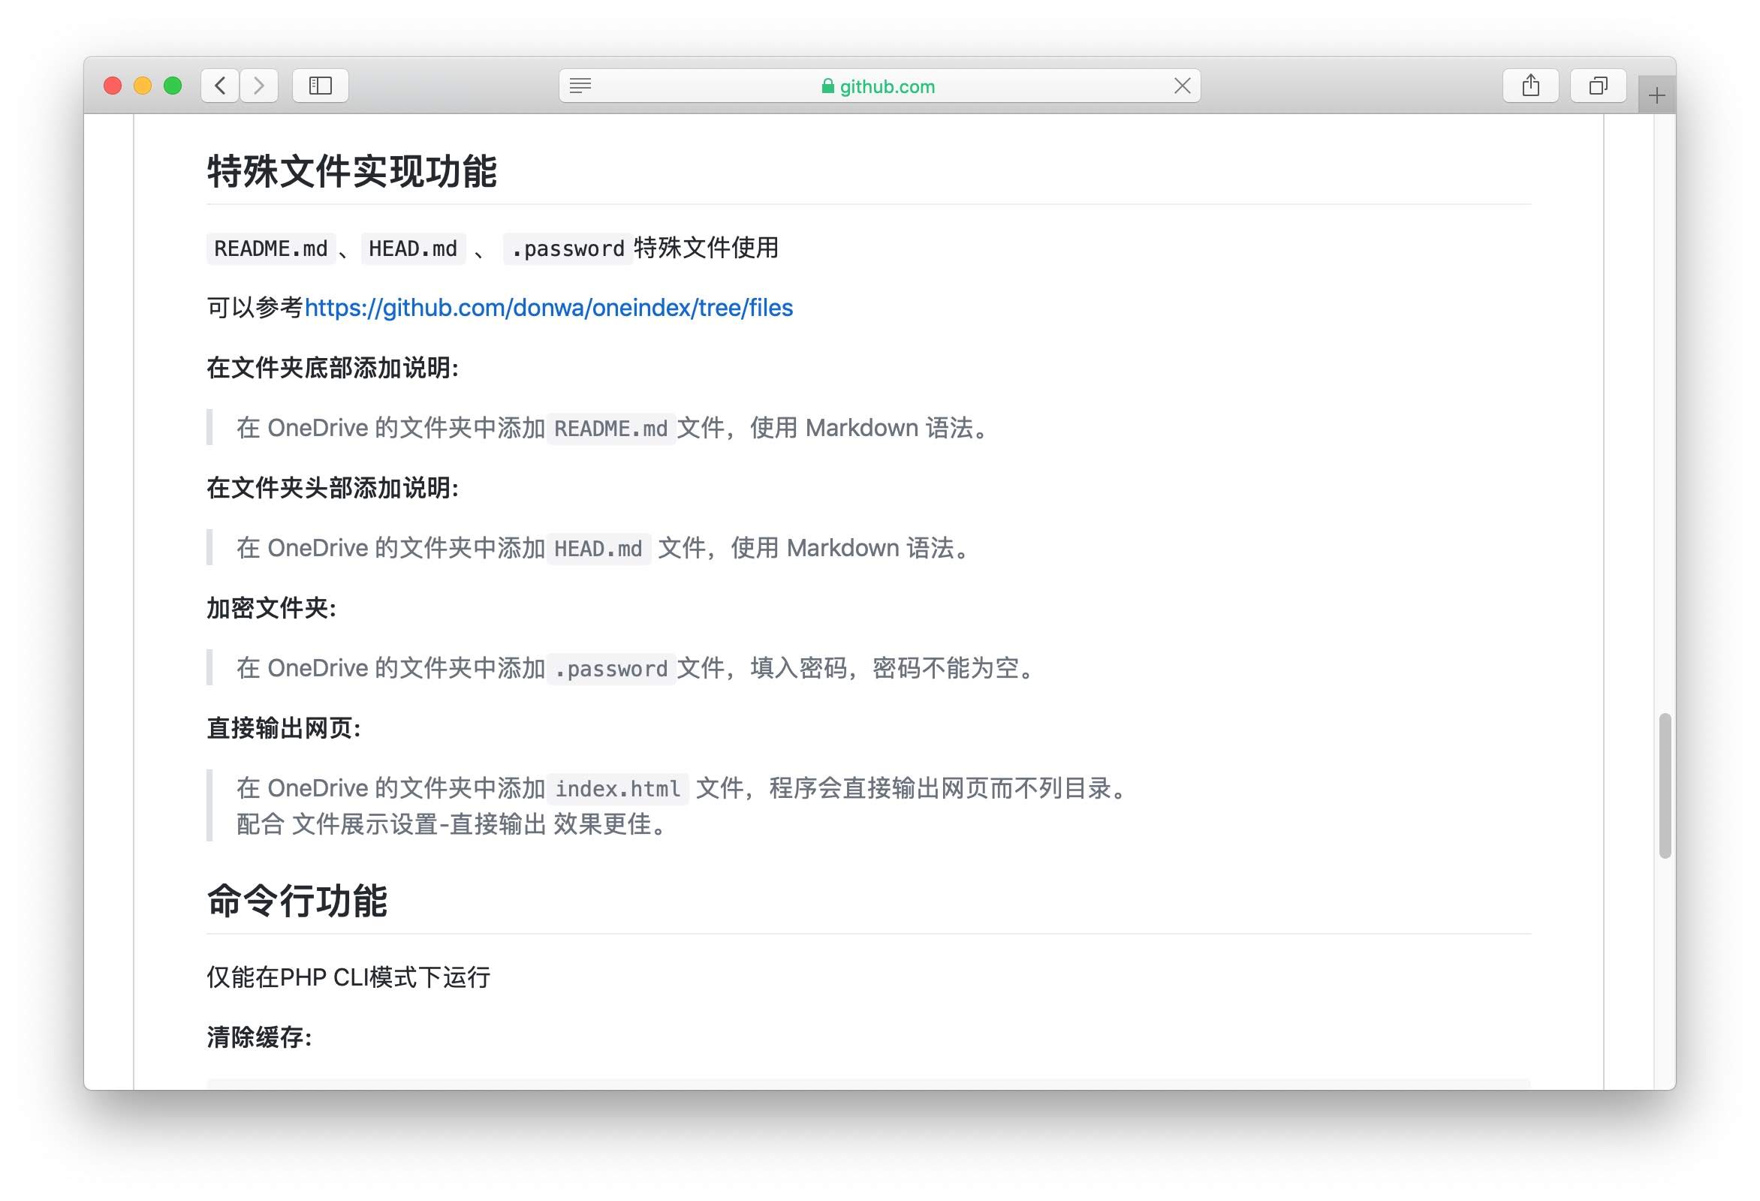1760x1201 pixels.
Task: Click the green padlock security icon
Action: pos(827,86)
